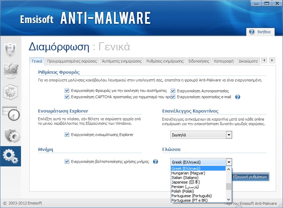Screen dimensions: 283x208
Task: Select Portuguese (PT e BR) in language list
Action: pos(198,200)
